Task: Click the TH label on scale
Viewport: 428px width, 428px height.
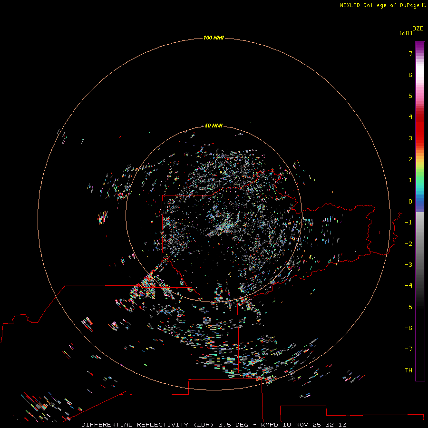Action: click(409, 370)
